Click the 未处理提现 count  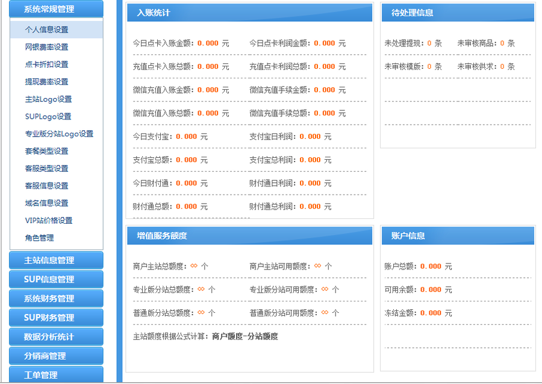(x=429, y=43)
